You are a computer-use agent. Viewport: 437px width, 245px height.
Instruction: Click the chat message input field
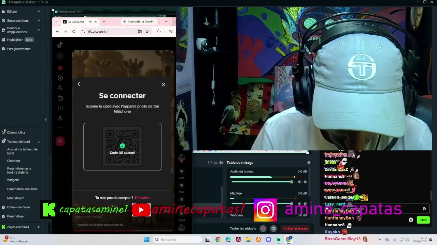(x=376, y=209)
